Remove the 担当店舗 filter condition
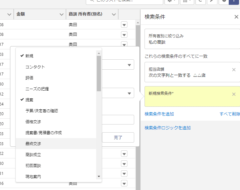This screenshot has height=190, width=240. tap(234, 70)
